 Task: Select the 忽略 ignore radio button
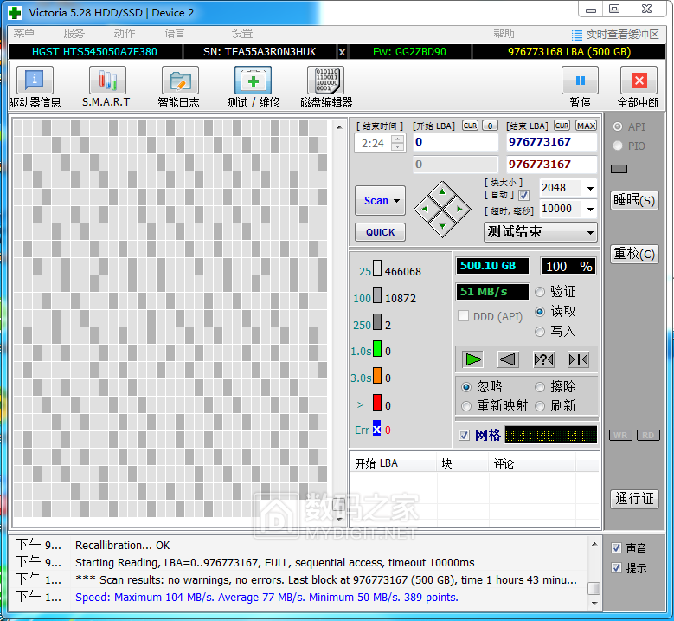coord(466,387)
